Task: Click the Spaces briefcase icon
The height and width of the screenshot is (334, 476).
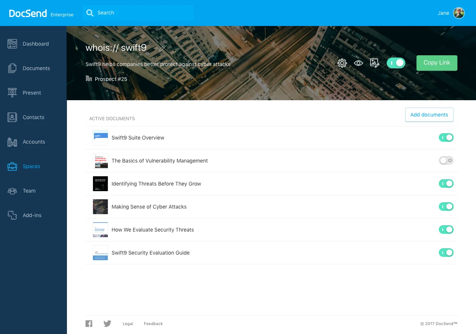Action: tap(12, 166)
